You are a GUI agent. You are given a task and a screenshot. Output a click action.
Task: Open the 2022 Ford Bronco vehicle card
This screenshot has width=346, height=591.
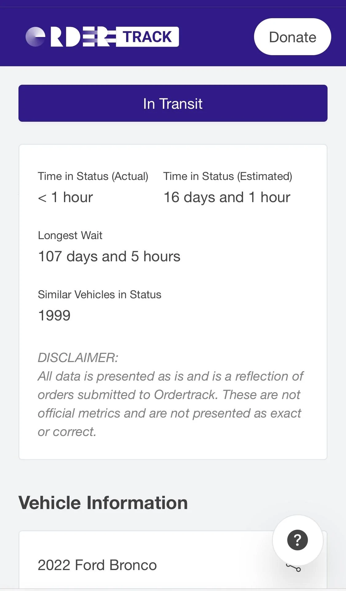pos(173,559)
